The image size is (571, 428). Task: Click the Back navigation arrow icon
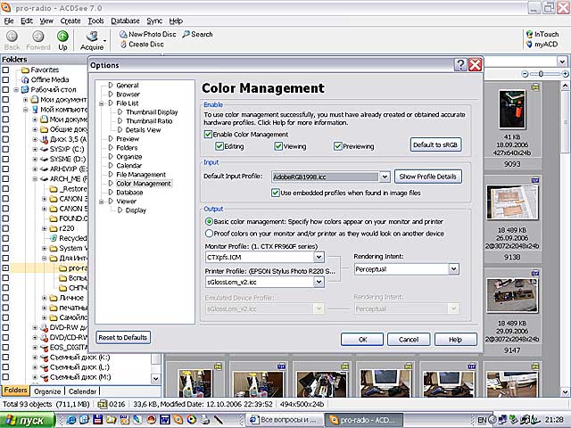(x=12, y=36)
